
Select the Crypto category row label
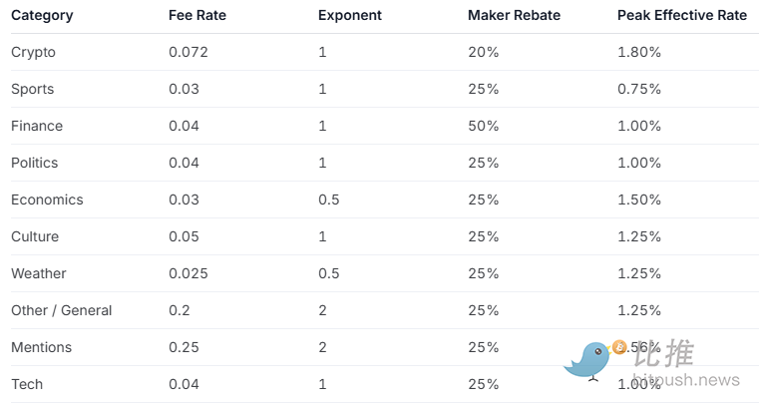tap(33, 52)
